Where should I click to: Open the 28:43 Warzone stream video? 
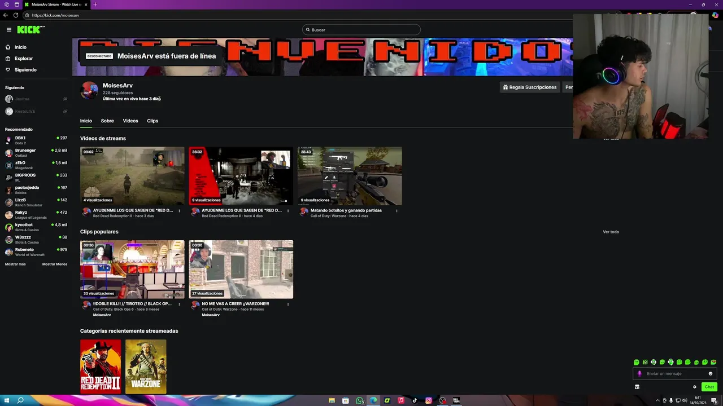(x=350, y=176)
